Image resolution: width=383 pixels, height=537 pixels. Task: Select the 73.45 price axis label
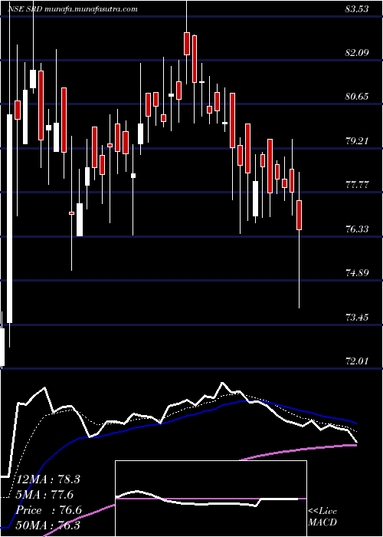pyautogui.click(x=357, y=318)
